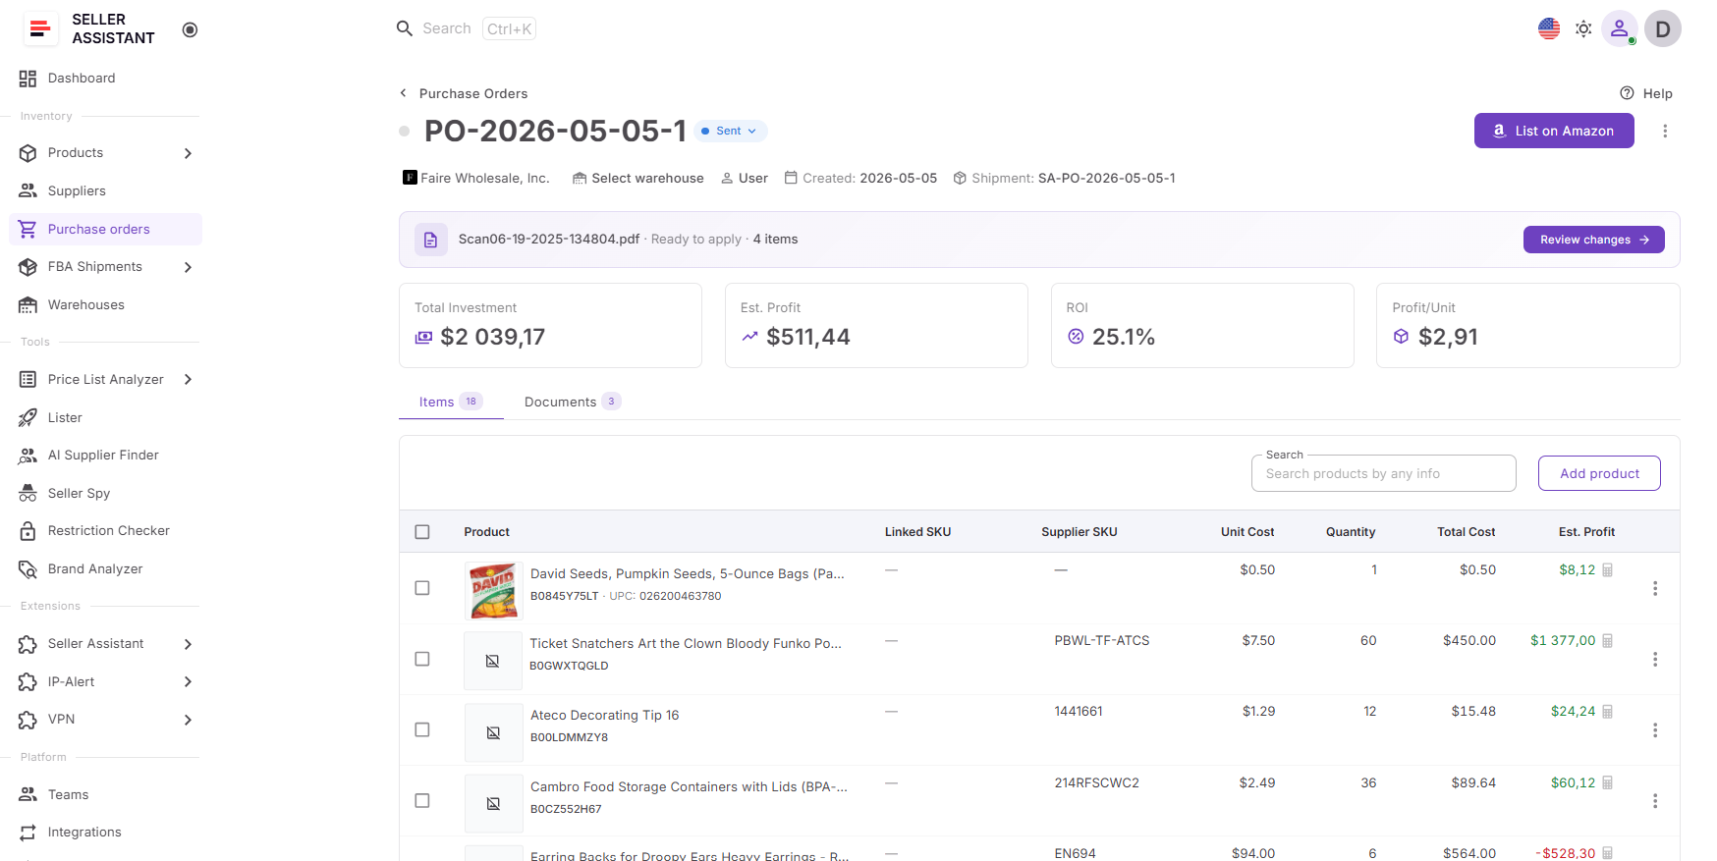
Task: Expand the IP-Alert submenu
Action: (188, 681)
